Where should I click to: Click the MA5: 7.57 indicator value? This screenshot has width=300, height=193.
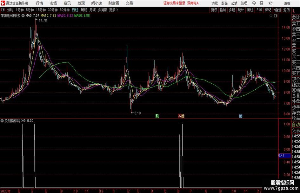[x=32, y=16]
